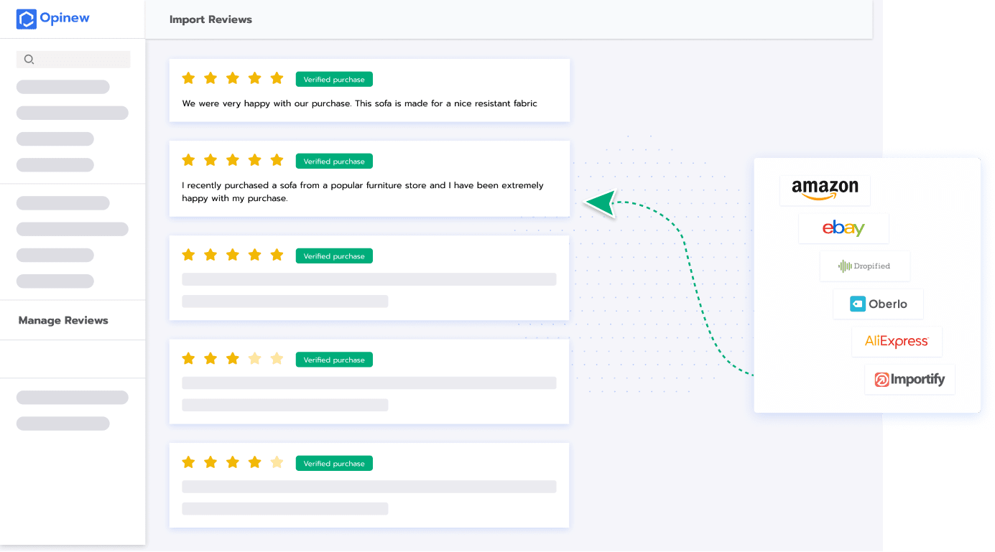This screenshot has height=552, width=995.
Task: Click the 'We were very happy' review text
Action: coord(360,103)
